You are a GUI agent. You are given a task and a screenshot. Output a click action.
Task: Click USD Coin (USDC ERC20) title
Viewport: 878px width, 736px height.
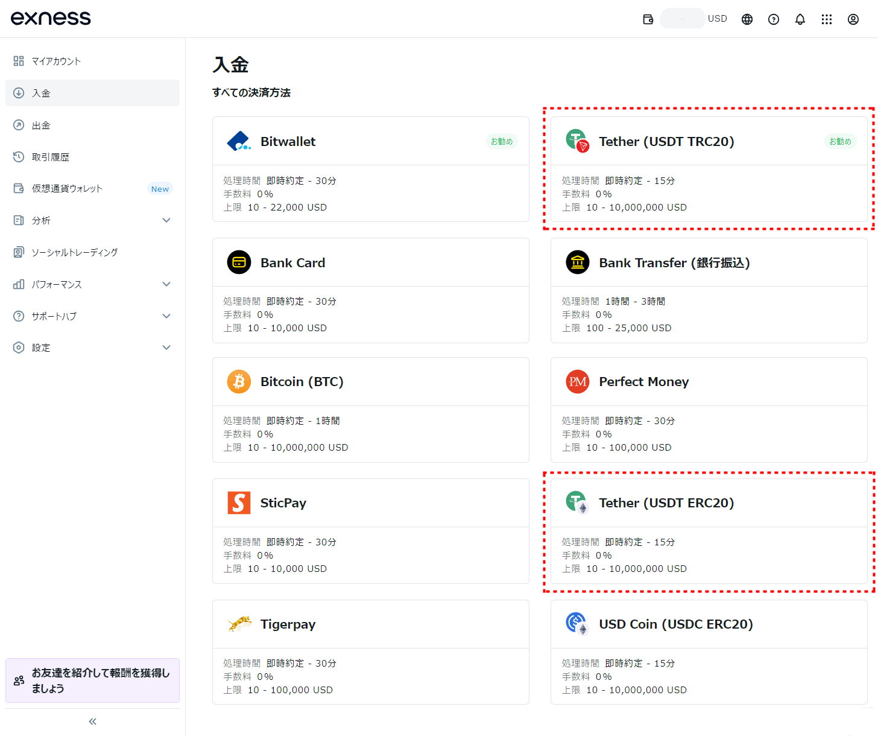[x=675, y=624]
